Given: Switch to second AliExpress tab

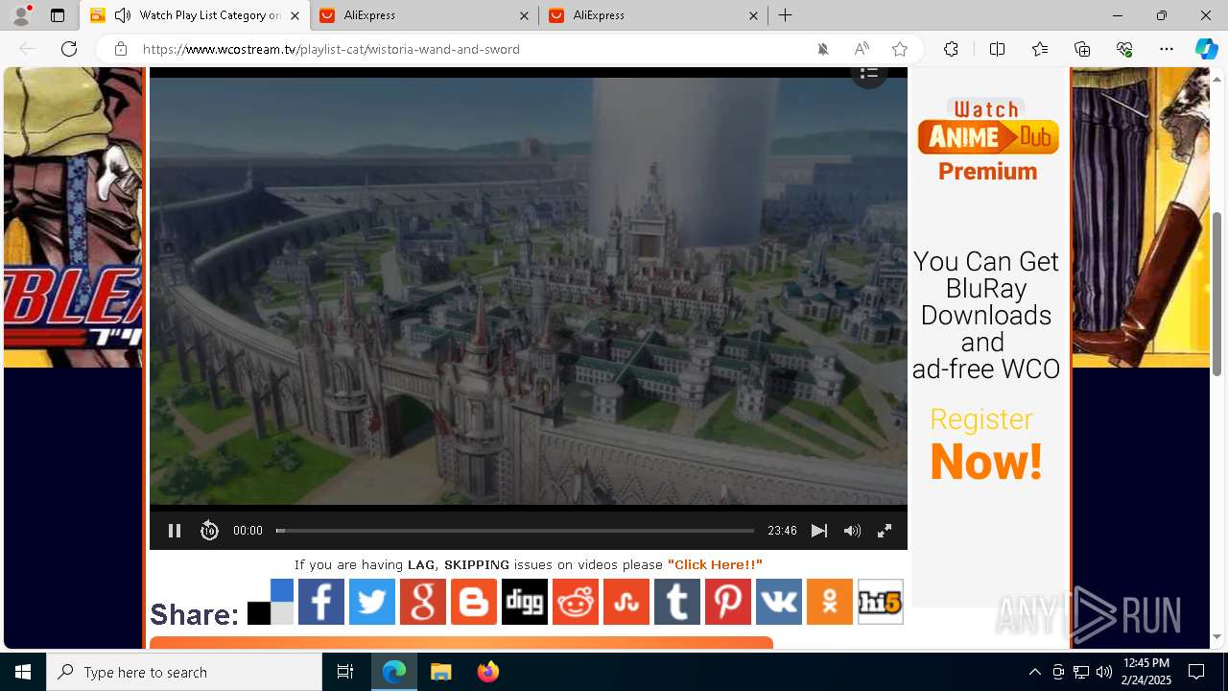Looking at the screenshot, I should pos(653,15).
